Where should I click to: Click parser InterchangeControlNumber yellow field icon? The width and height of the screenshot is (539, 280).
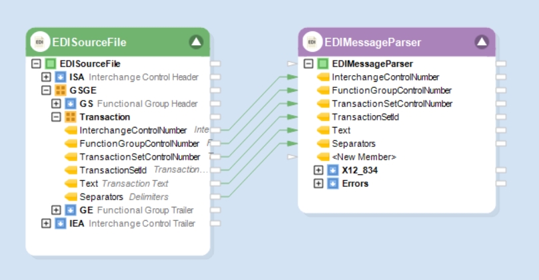click(x=322, y=77)
